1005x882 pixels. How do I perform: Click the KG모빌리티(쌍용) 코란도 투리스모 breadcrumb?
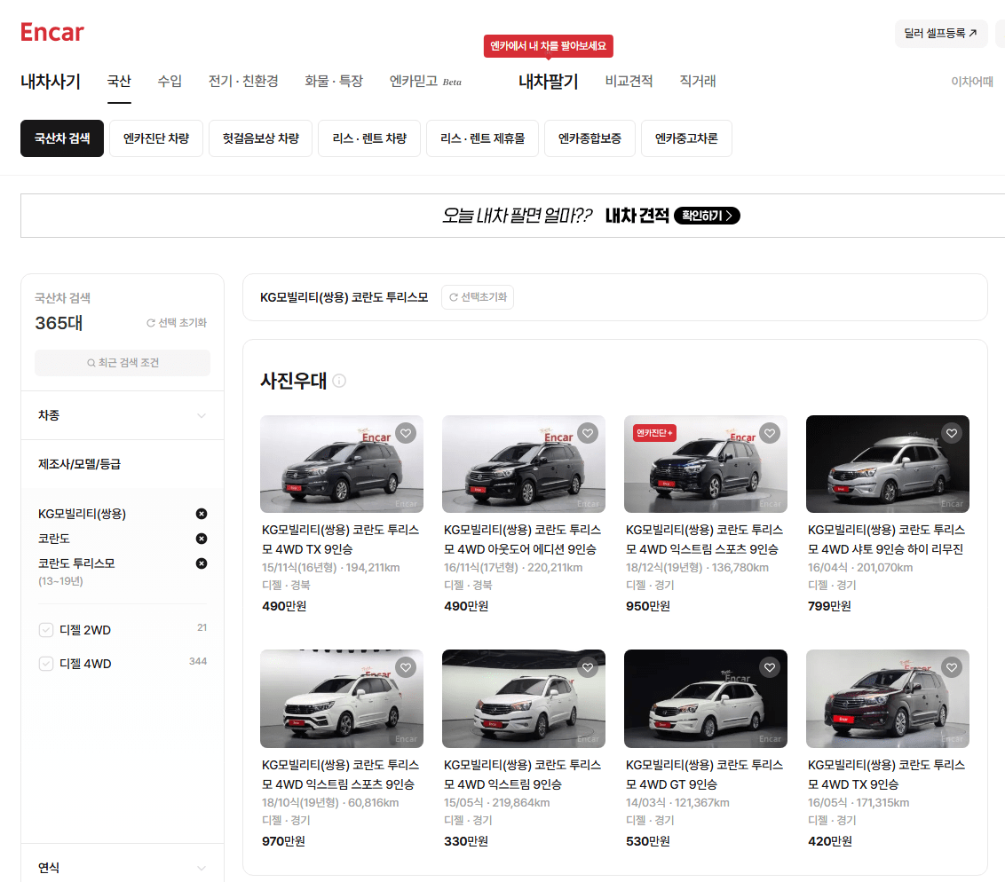(344, 297)
